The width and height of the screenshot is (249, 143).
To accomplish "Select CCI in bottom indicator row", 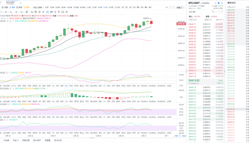I will click(x=104, y=133).
